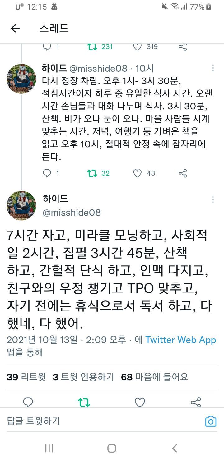224x461 pixels.
Task: Share the tweet with 43 likes
Action: point(183,173)
